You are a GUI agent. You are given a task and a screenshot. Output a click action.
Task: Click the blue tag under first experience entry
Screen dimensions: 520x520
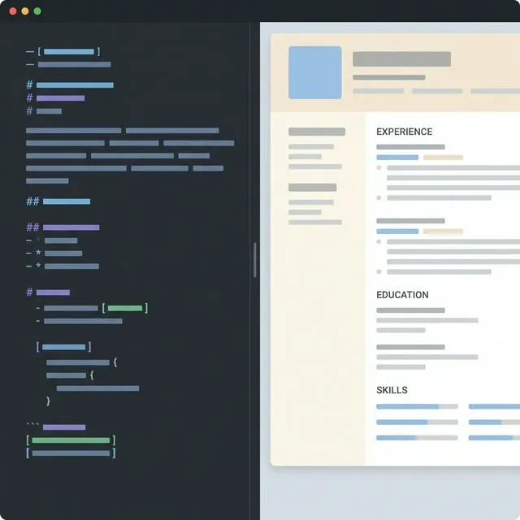pyautogui.click(x=397, y=157)
